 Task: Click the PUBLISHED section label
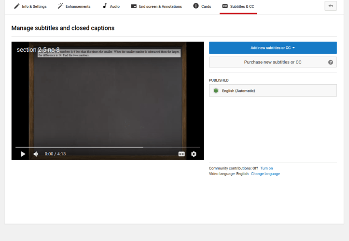click(x=219, y=80)
